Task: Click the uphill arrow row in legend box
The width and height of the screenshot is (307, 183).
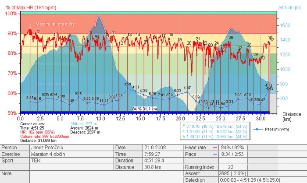Action: pyautogui.click(x=214, y=126)
